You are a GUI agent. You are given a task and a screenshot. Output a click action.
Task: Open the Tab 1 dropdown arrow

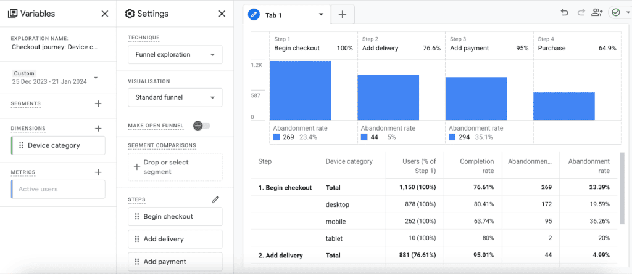pos(320,14)
